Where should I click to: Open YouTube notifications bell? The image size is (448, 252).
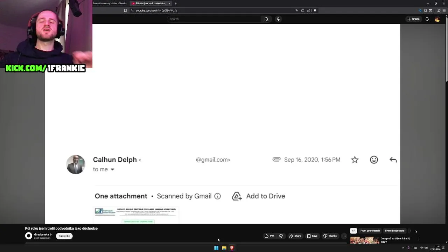tap(427, 19)
